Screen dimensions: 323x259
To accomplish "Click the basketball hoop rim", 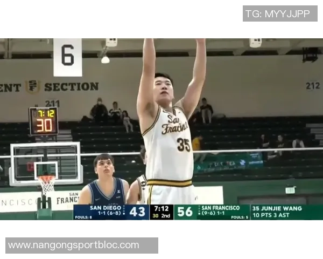I will point(46,177).
